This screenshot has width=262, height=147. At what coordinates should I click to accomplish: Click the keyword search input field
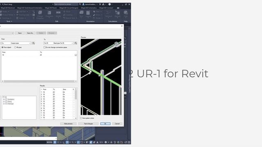point(66,4)
